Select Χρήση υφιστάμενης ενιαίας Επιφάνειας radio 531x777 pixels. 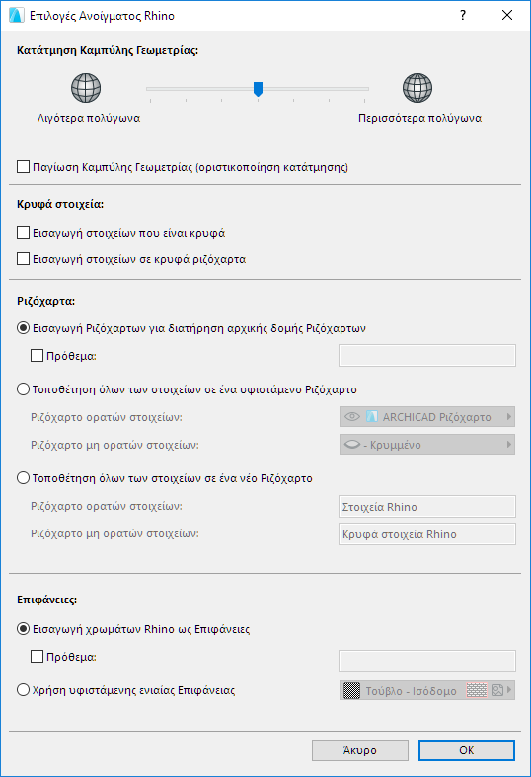[24, 690]
